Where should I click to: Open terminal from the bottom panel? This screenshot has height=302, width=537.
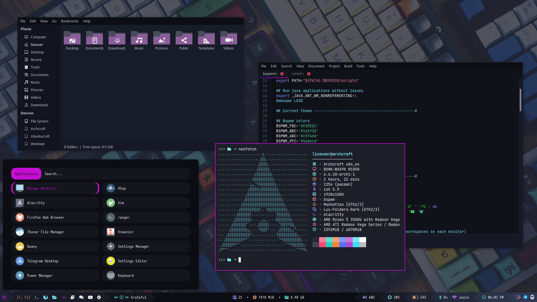[x=37, y=297]
